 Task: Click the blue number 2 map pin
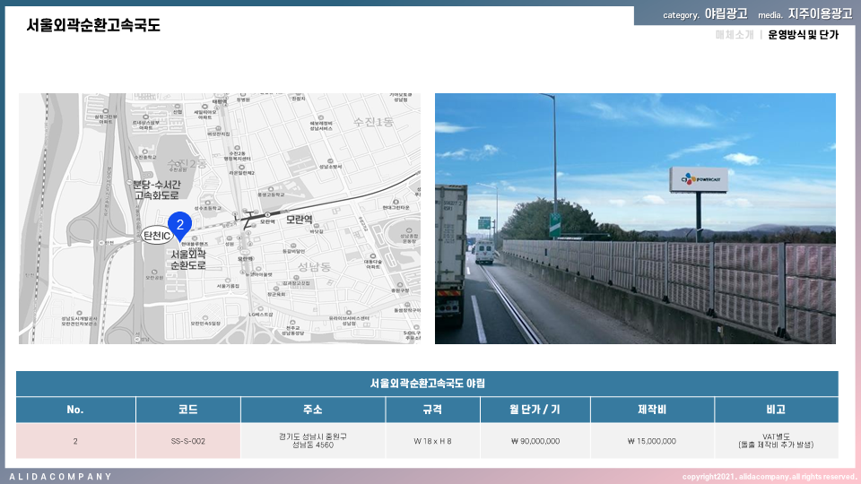tap(179, 224)
